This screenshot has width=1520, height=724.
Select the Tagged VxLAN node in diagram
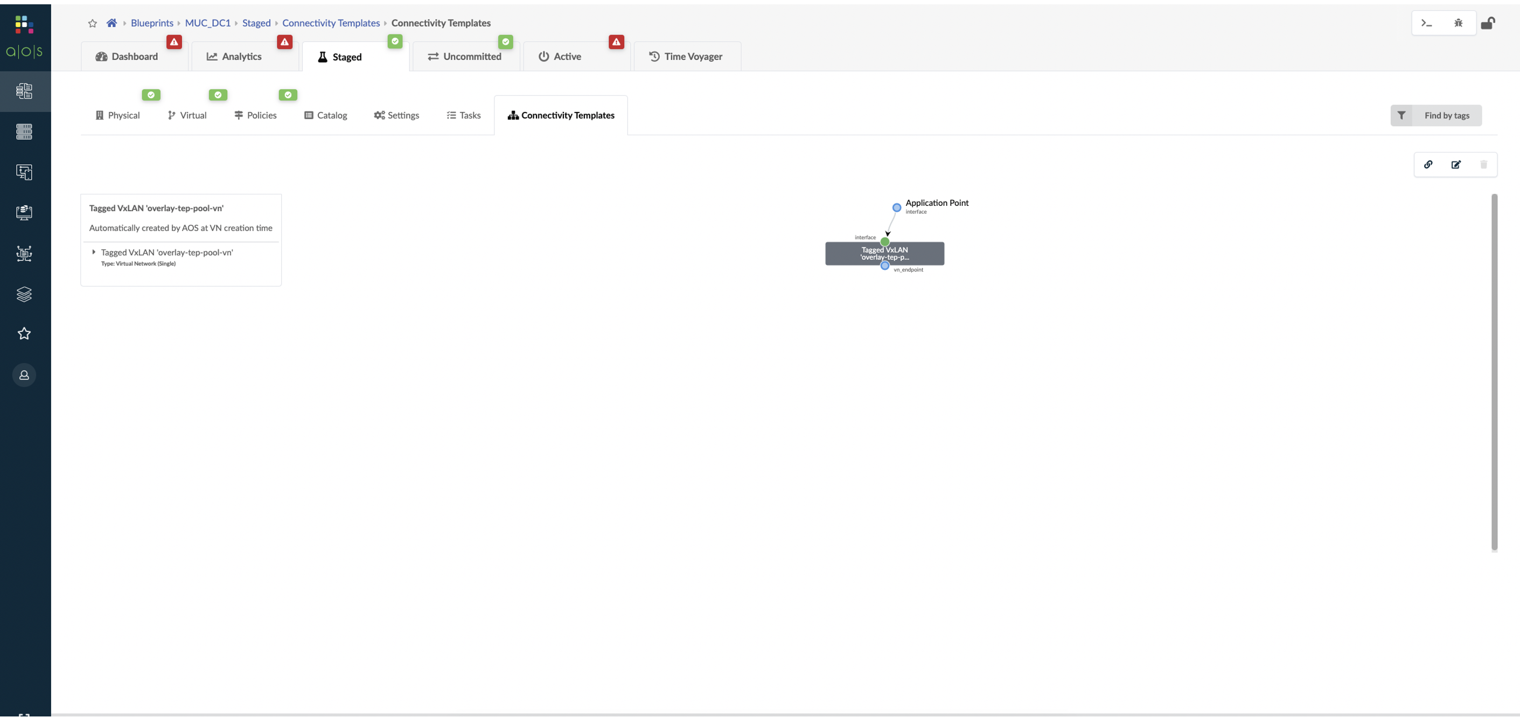[884, 254]
